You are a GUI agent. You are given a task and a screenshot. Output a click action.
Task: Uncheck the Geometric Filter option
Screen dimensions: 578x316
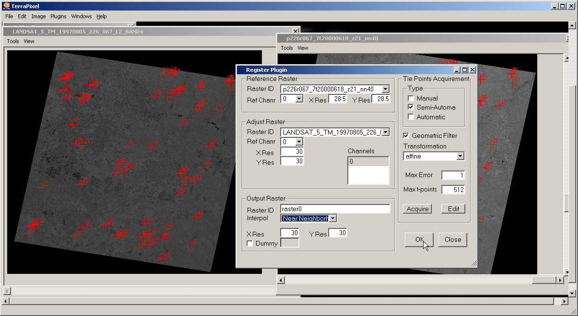tap(406, 136)
